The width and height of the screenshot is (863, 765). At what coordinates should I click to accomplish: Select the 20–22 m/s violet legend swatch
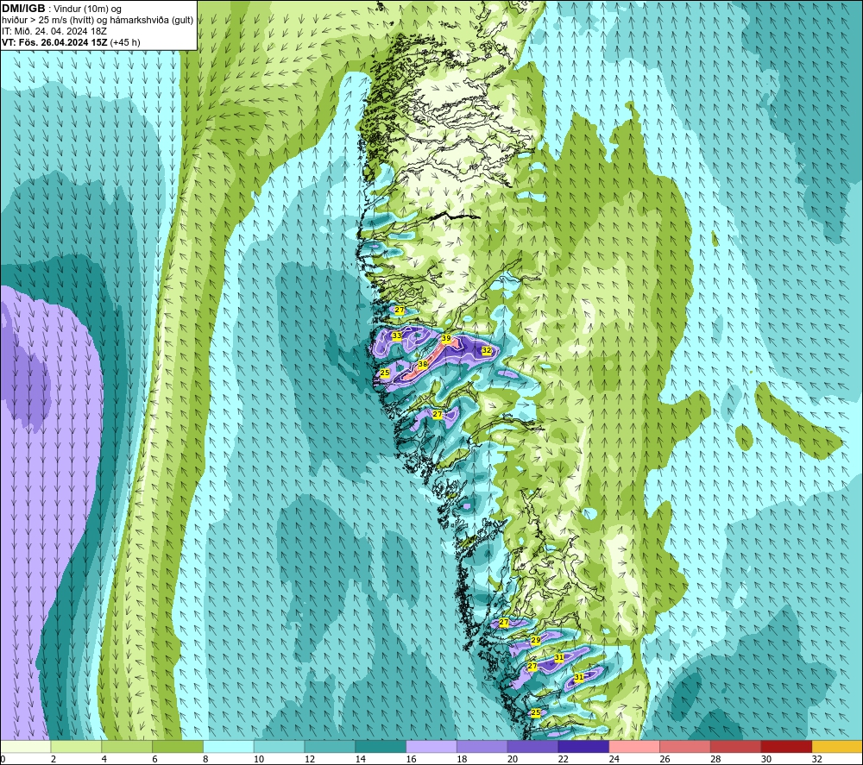(532, 746)
